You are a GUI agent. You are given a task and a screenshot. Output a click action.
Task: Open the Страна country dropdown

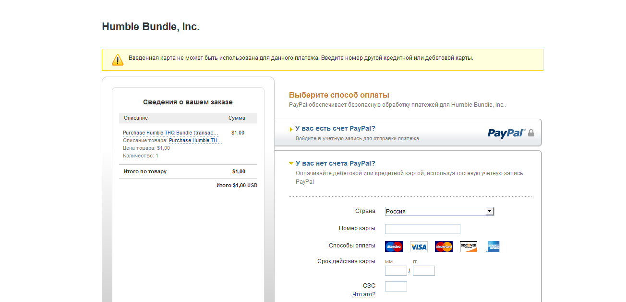pyautogui.click(x=439, y=211)
